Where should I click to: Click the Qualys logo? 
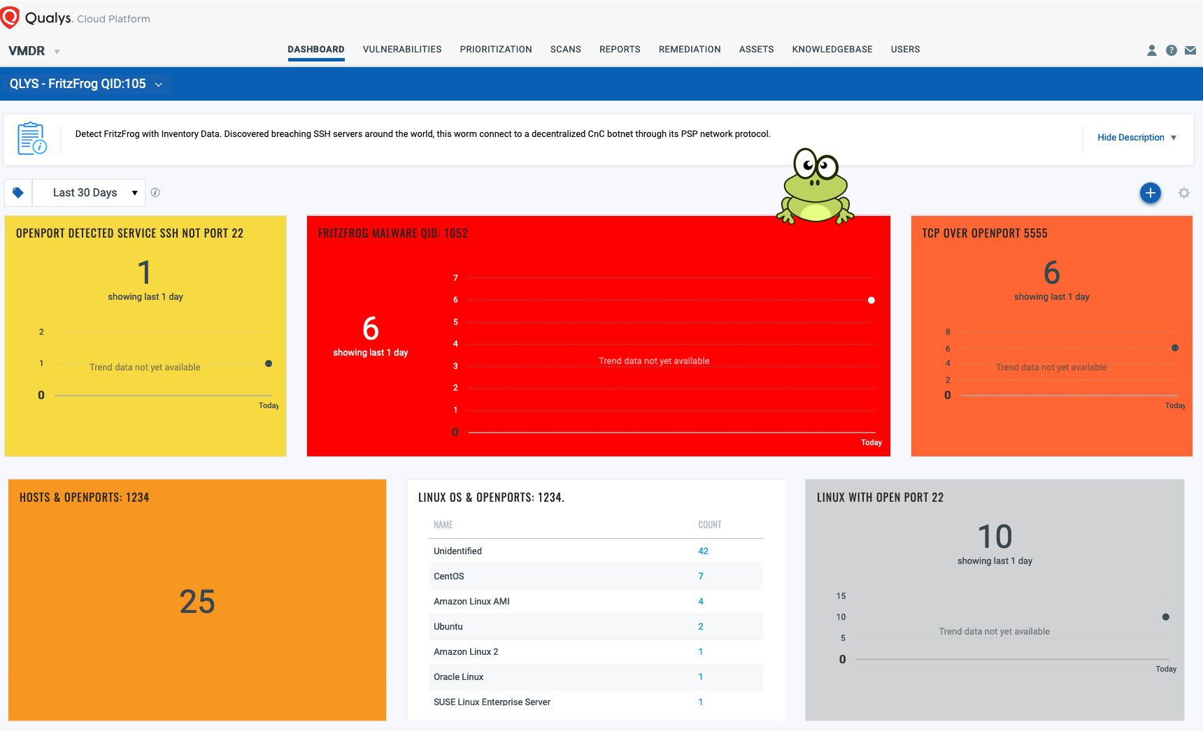tap(10, 17)
